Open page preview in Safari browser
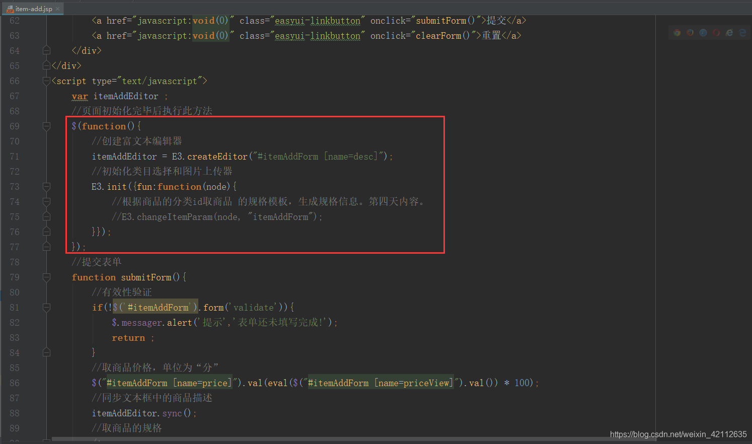Screen dimensions: 752x444 (703, 33)
